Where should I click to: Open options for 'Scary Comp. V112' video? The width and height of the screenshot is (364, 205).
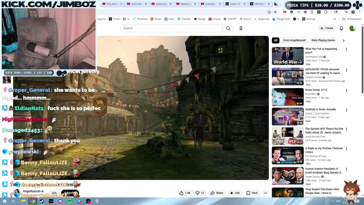[x=346, y=90]
